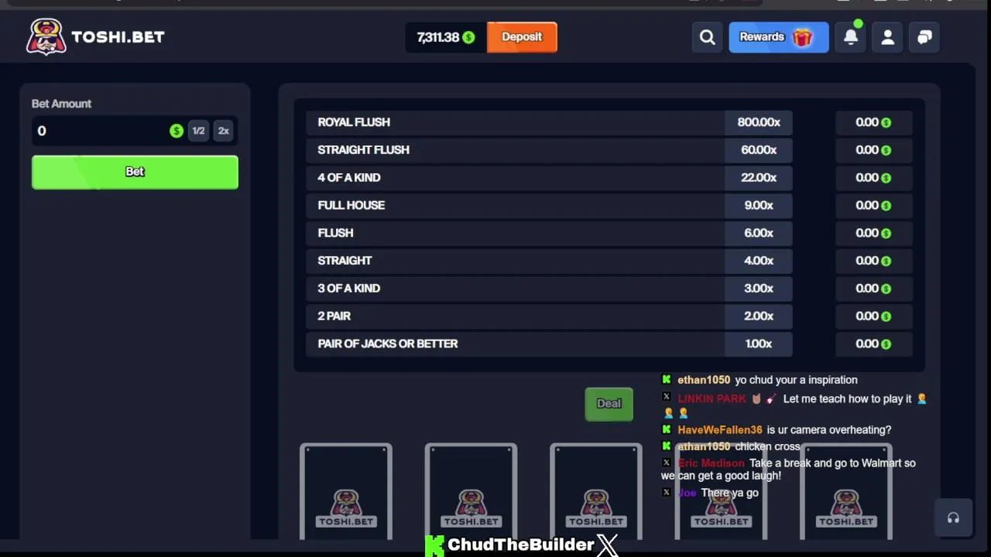The height and width of the screenshot is (557, 991).
Task: Click the TOSHI.BET wordmark text
Action: pyautogui.click(x=118, y=37)
